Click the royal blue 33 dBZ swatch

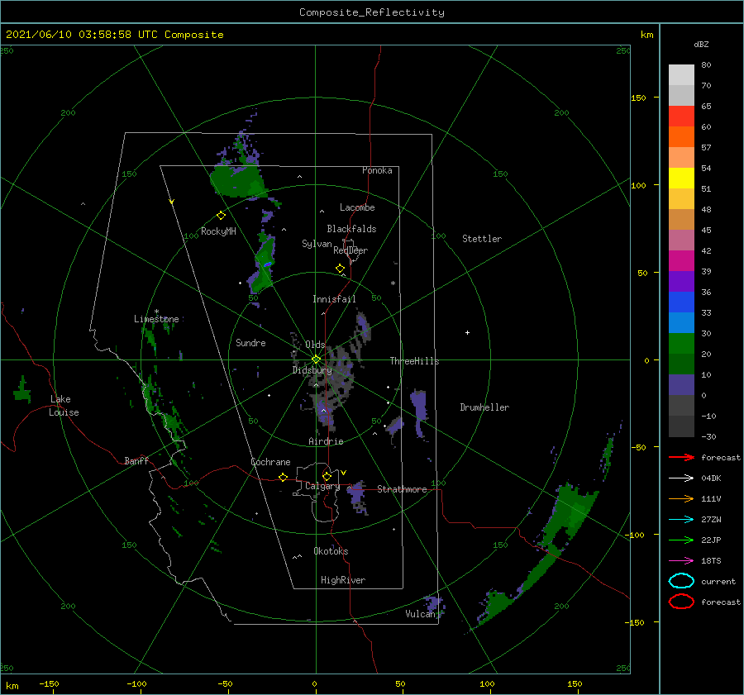[x=681, y=302]
